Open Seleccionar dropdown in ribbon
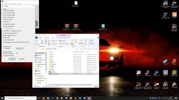 pos(91,42)
